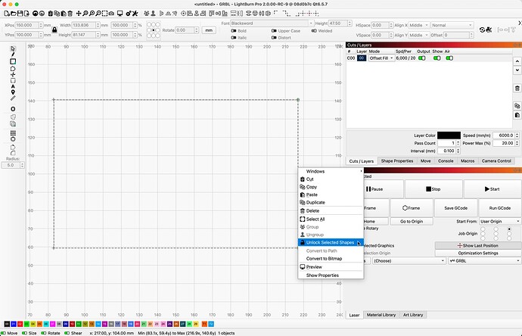Toggle the Shear switch in status bar
Image resolution: width=522 pixels, height=336 pixels.
67,333
